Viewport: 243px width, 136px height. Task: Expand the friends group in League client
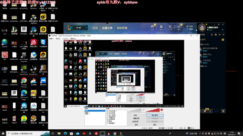coord(204,44)
